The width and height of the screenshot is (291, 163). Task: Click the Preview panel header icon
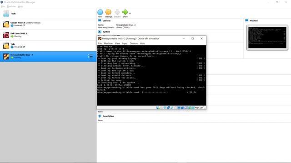[x=246, y=20]
